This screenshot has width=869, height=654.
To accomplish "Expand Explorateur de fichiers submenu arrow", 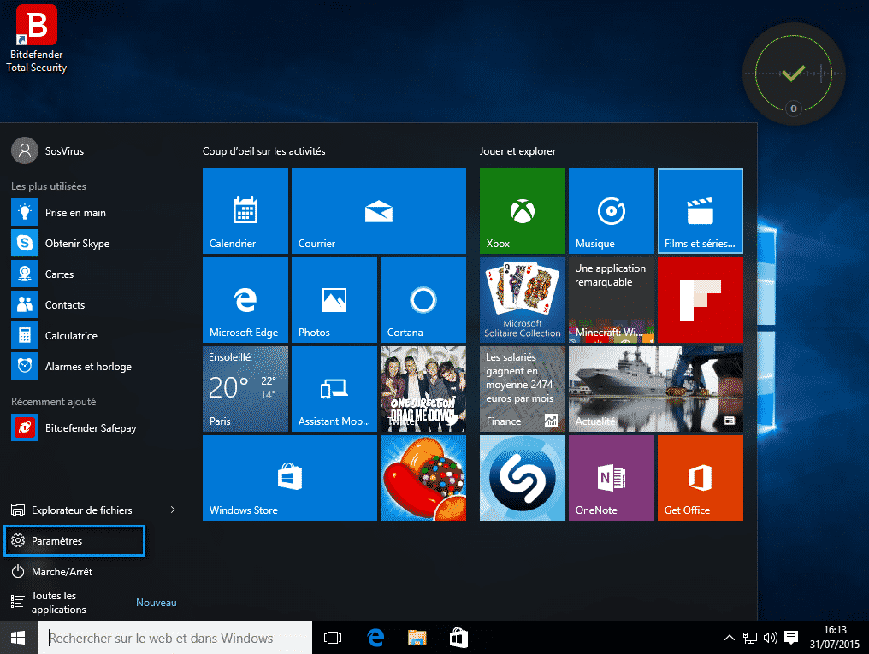I will 173,510.
